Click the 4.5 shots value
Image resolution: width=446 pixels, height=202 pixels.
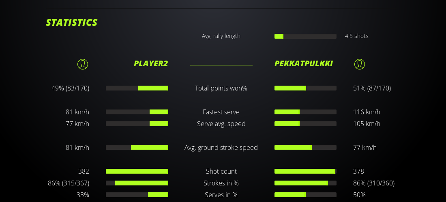coord(357,36)
